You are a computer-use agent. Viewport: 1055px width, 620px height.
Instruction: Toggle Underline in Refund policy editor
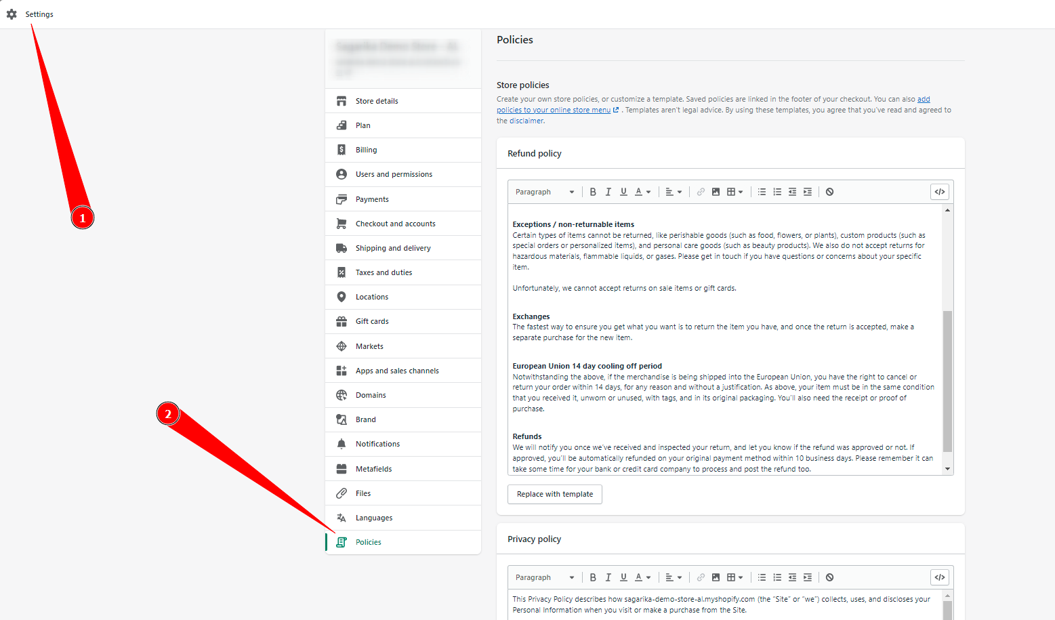[623, 192]
